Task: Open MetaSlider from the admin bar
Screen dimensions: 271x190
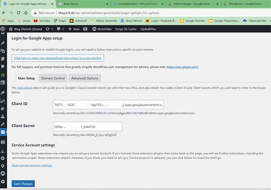Action: tap(102, 29)
